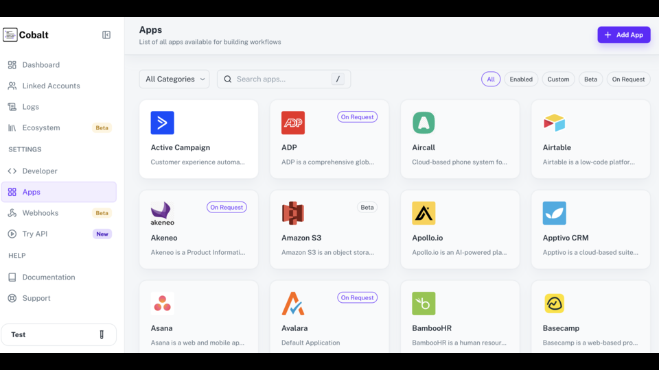Select the Apps sidebar item
659x370 pixels.
pyautogui.click(x=59, y=192)
